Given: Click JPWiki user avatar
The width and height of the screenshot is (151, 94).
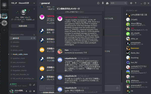Looking at the screenshot, I should point(12,91).
